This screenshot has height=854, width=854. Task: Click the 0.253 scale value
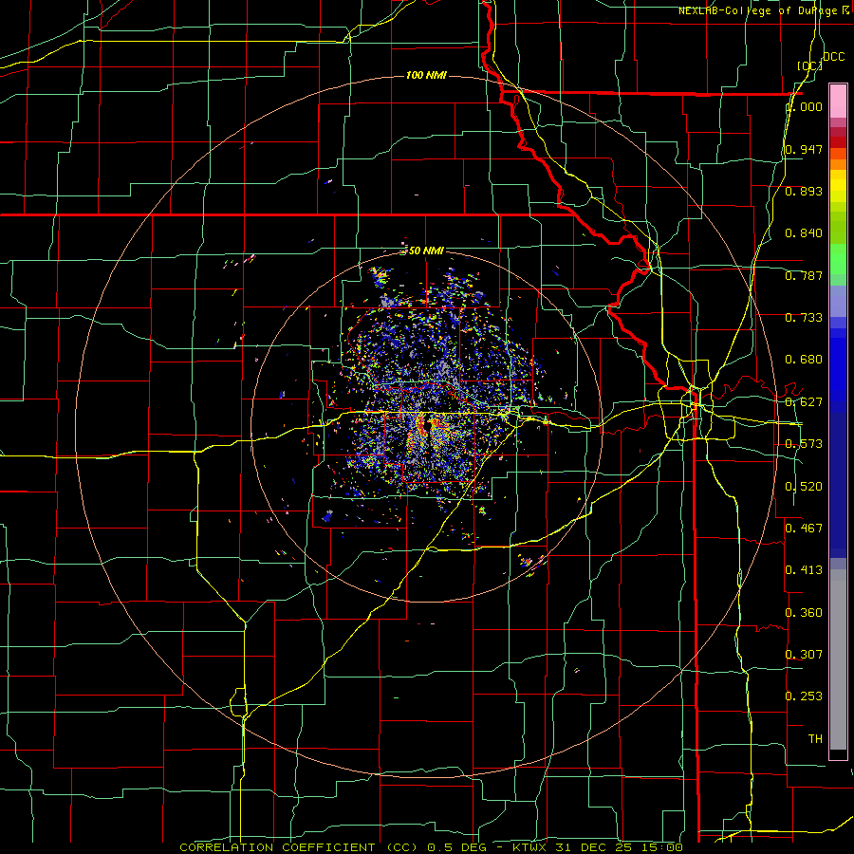click(804, 696)
